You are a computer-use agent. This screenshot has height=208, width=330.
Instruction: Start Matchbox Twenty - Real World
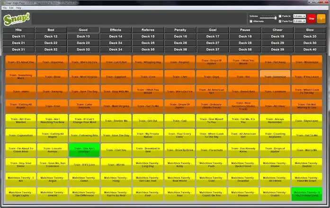click(x=180, y=180)
